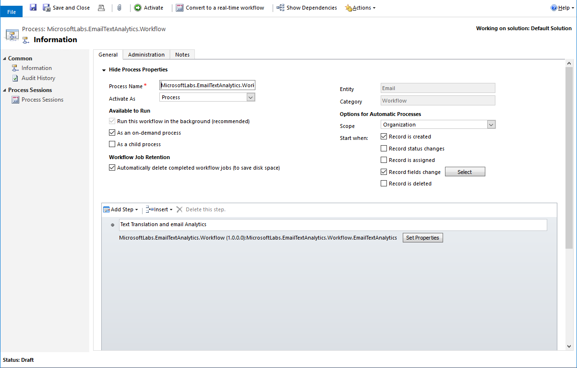Open Information in the sidebar
The image size is (577, 368).
coord(36,68)
